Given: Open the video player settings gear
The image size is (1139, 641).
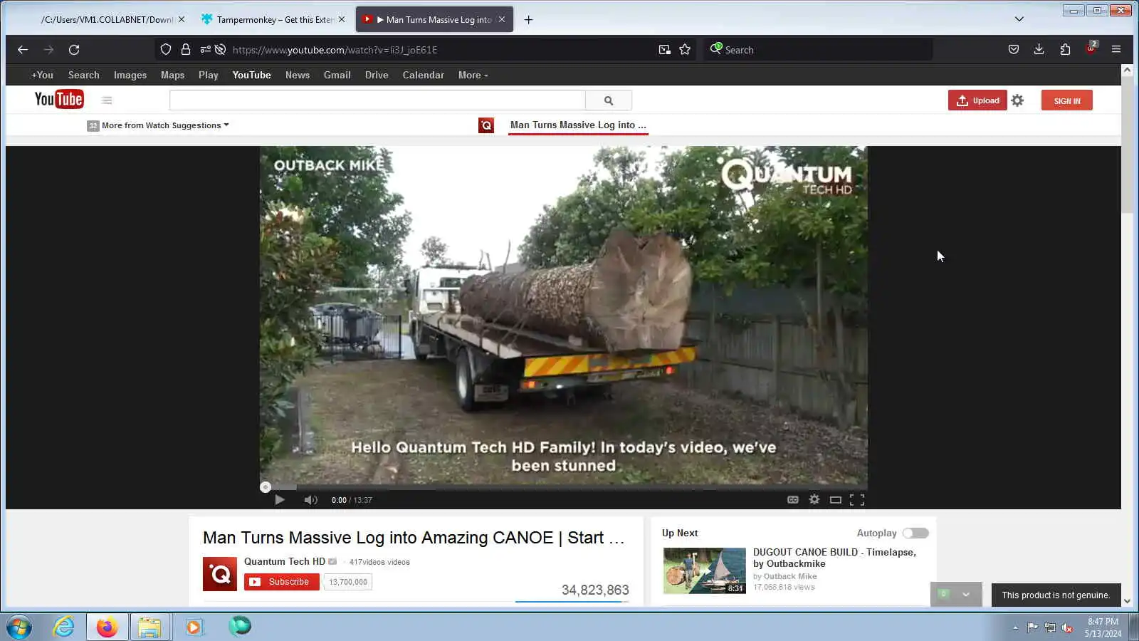Looking at the screenshot, I should tap(814, 500).
